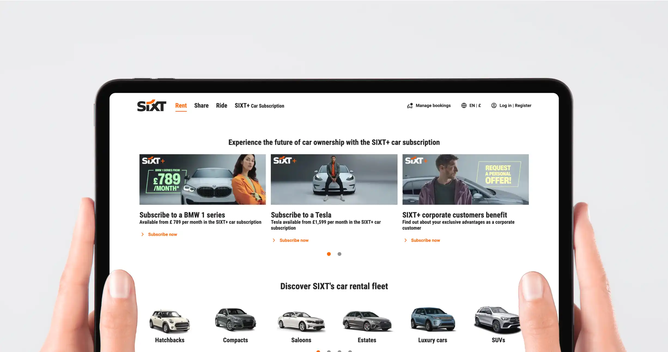Select second subscription carousel dot
This screenshot has width=668, height=352.
click(x=339, y=254)
